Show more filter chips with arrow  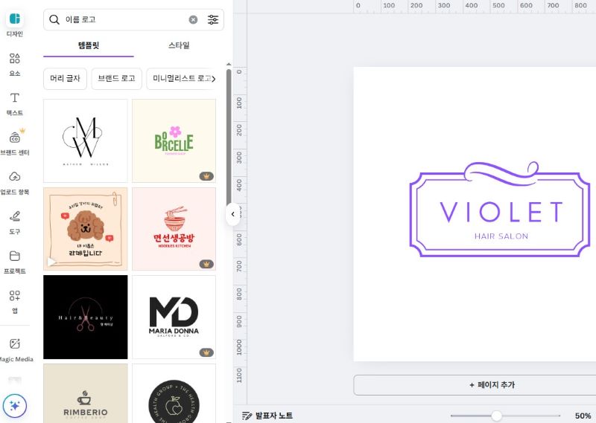pyautogui.click(x=214, y=79)
